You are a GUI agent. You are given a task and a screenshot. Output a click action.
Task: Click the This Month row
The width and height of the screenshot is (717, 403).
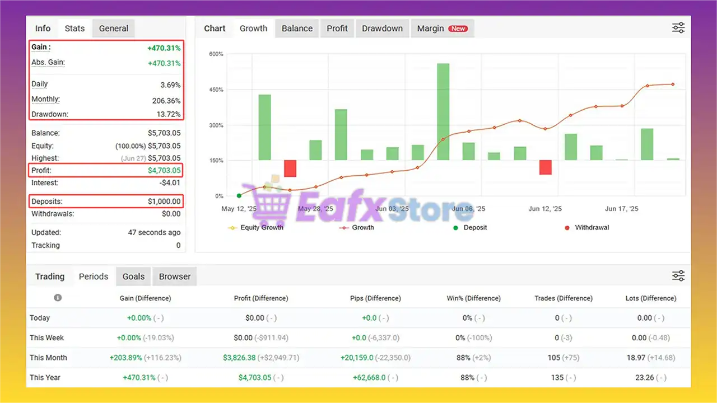click(48, 358)
